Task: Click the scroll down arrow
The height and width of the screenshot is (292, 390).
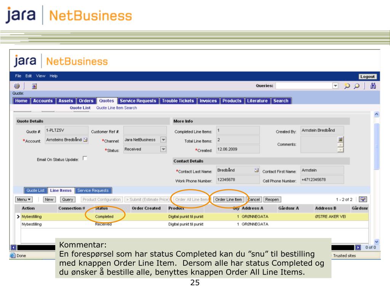Action: 377,241
